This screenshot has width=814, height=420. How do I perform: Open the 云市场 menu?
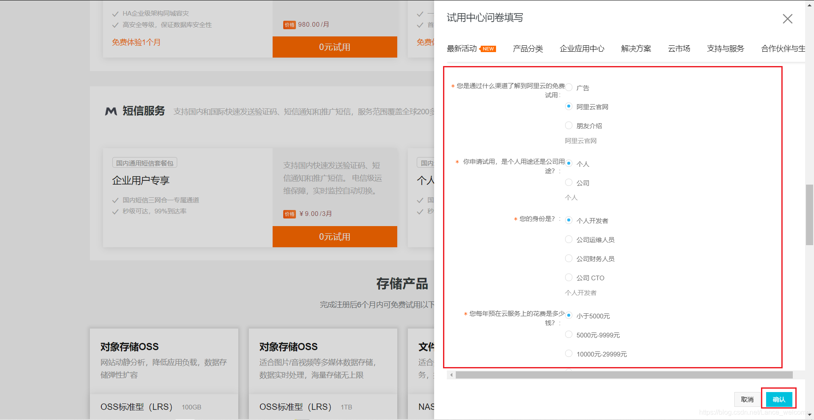(x=679, y=49)
